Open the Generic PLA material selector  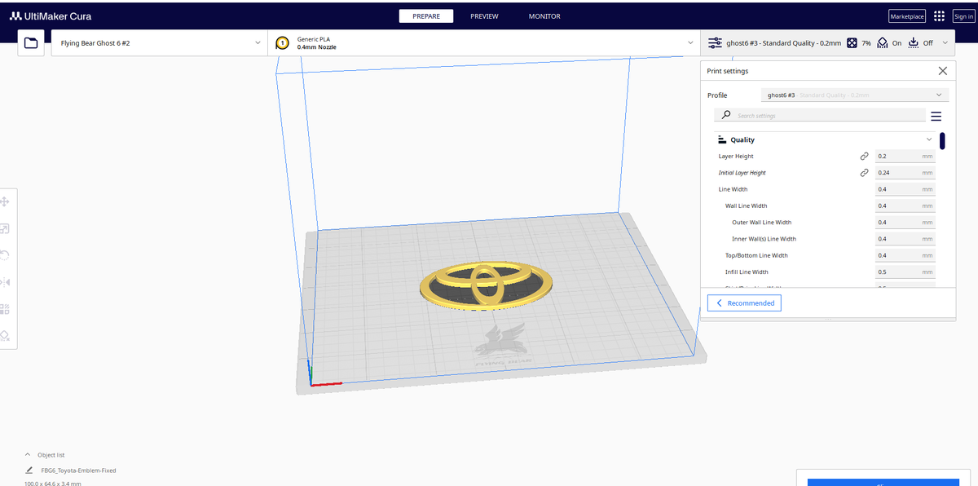click(483, 42)
